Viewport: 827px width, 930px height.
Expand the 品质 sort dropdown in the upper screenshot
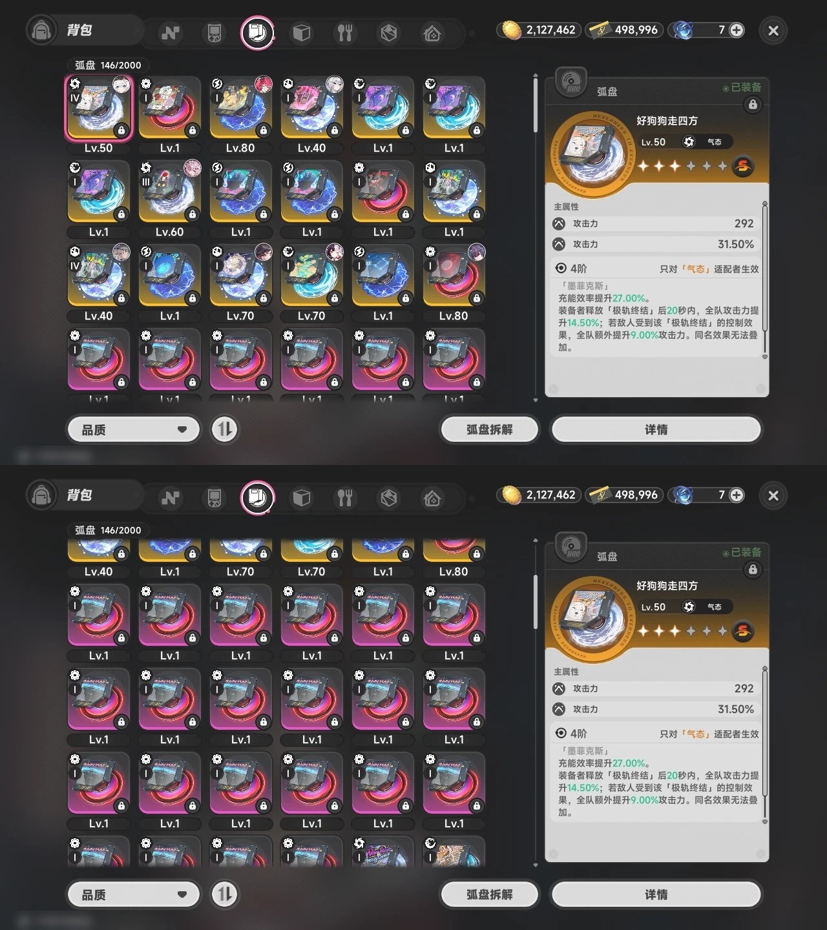click(x=134, y=429)
